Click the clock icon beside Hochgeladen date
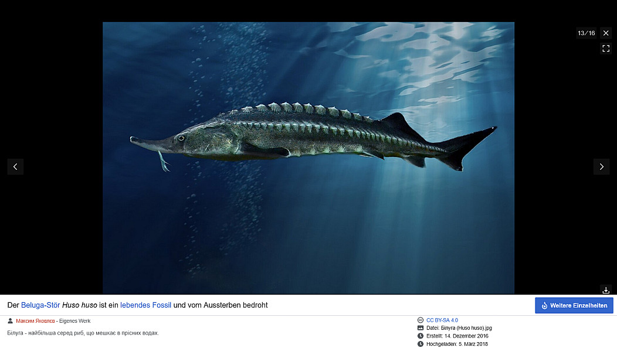 [x=421, y=344]
